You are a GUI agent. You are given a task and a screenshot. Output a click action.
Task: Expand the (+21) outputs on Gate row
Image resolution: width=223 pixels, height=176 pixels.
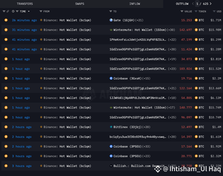coord(139,20)
